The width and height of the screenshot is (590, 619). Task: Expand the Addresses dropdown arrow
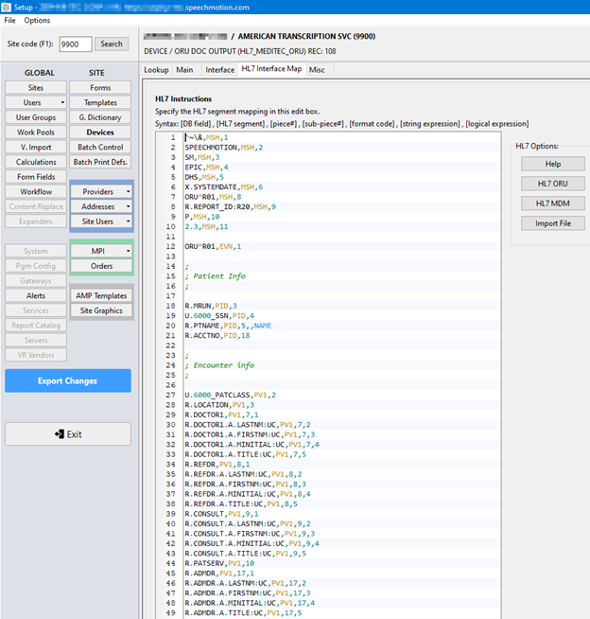pos(129,206)
